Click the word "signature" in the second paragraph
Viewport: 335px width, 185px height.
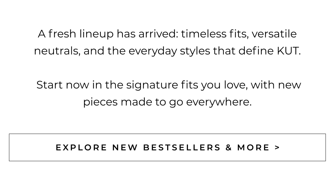(x=152, y=85)
